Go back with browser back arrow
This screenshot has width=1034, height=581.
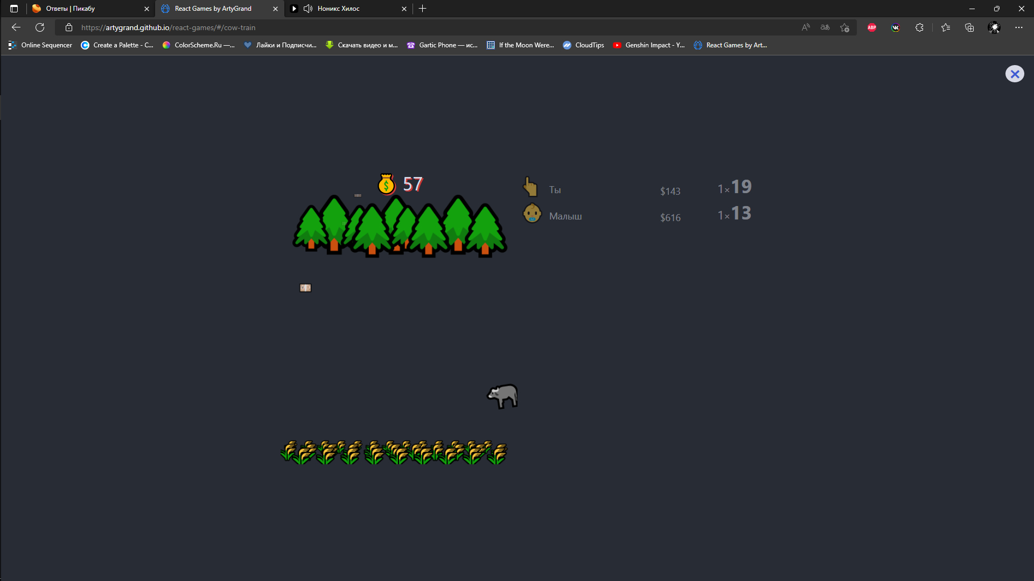(x=16, y=27)
